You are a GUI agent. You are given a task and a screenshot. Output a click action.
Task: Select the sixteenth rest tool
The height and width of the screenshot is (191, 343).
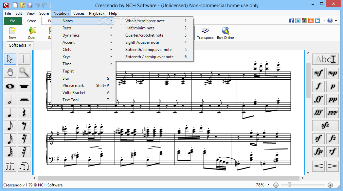click(24, 139)
